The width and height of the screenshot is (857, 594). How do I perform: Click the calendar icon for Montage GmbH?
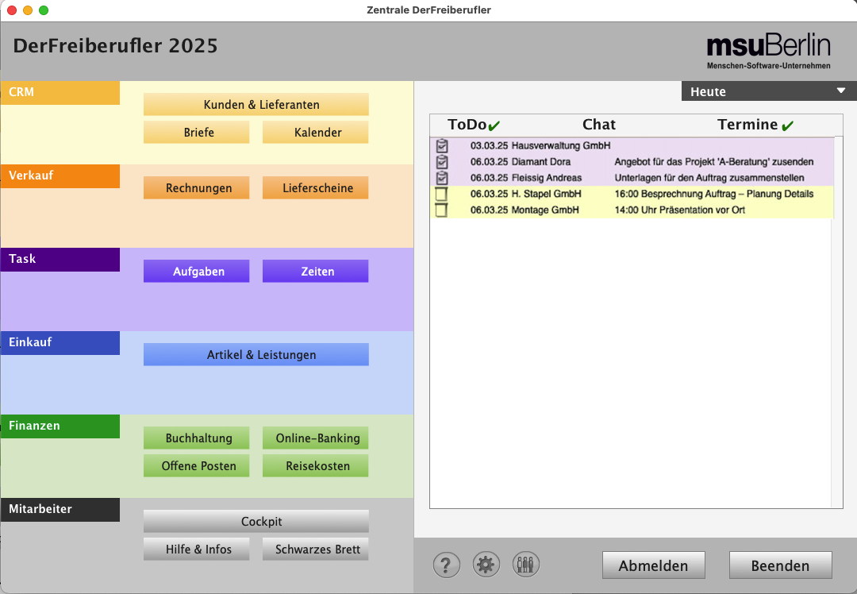click(442, 210)
